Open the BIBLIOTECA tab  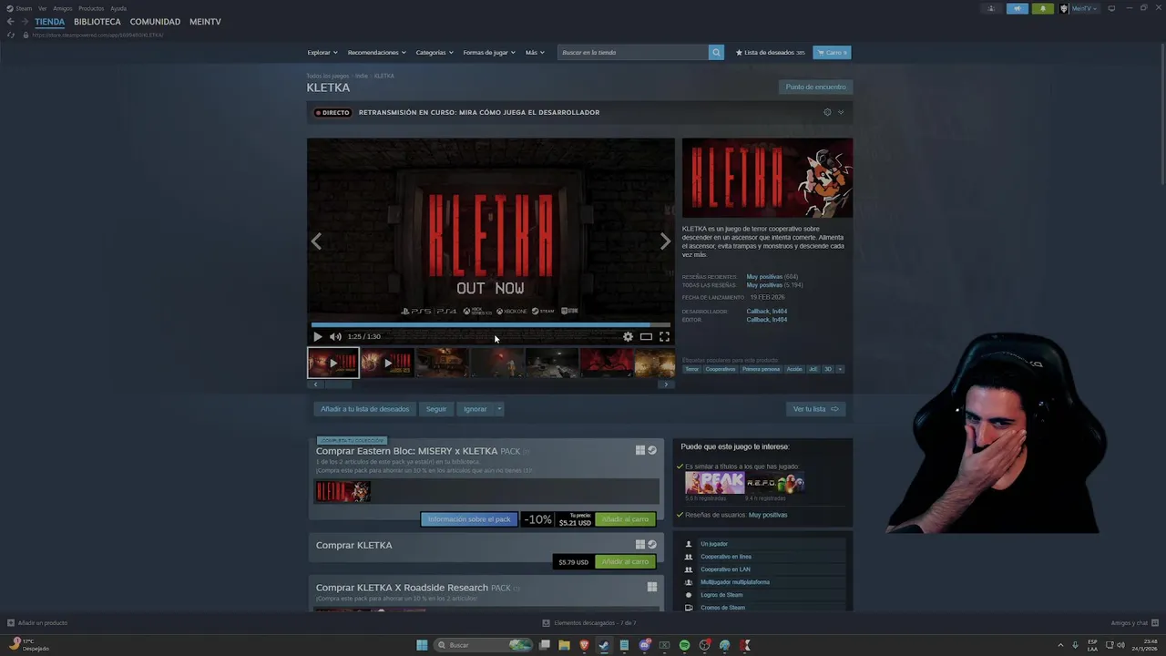click(x=97, y=22)
